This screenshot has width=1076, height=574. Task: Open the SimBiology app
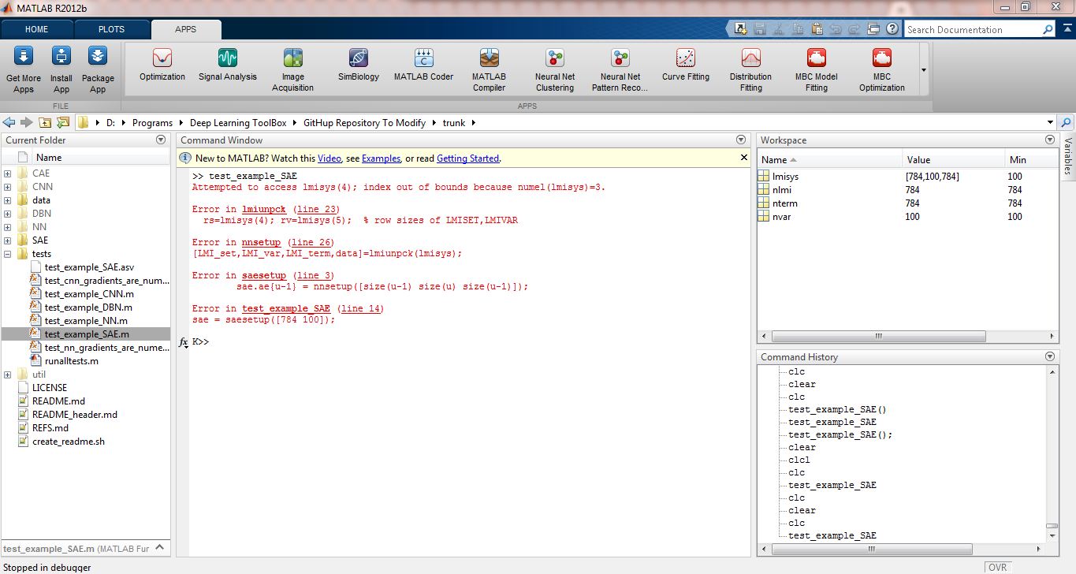point(359,65)
